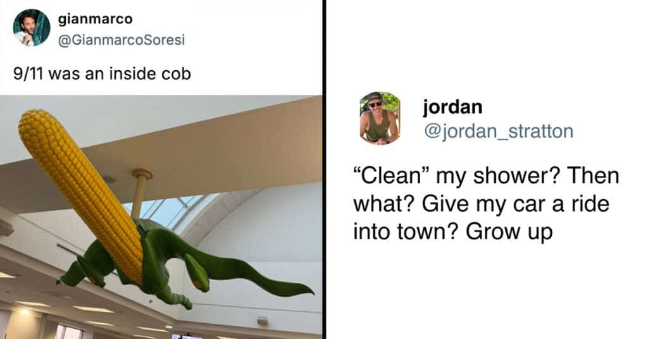This screenshot has width=648, height=339.
Task: Open the tweet starting "Clean" my shower
Action: [486, 204]
